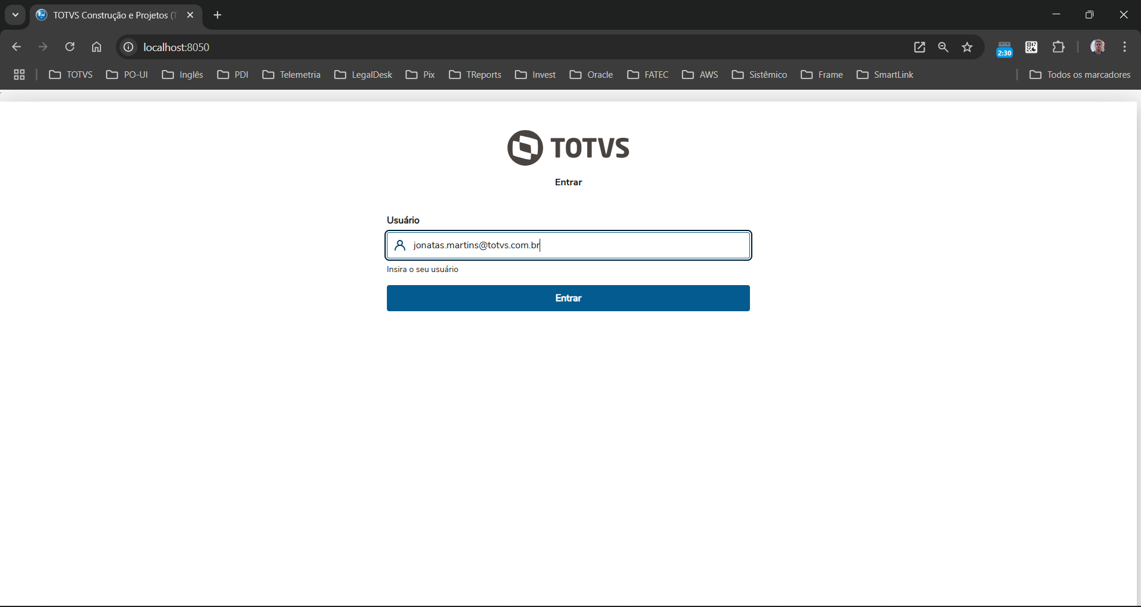The width and height of the screenshot is (1141, 607).
Task: Open a new browser tab
Action: 218,15
